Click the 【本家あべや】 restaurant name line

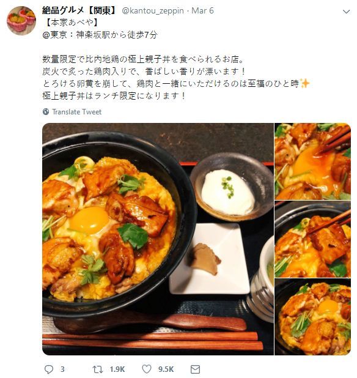tap(72, 23)
